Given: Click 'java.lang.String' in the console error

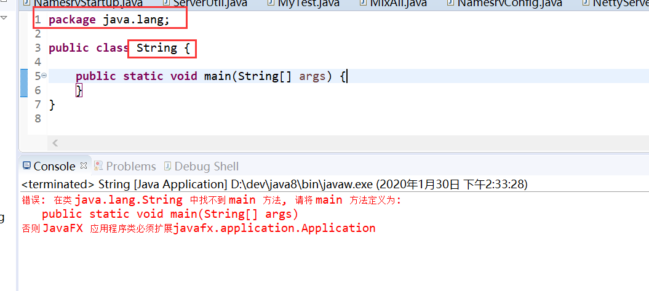Looking at the screenshot, I should (129, 201).
